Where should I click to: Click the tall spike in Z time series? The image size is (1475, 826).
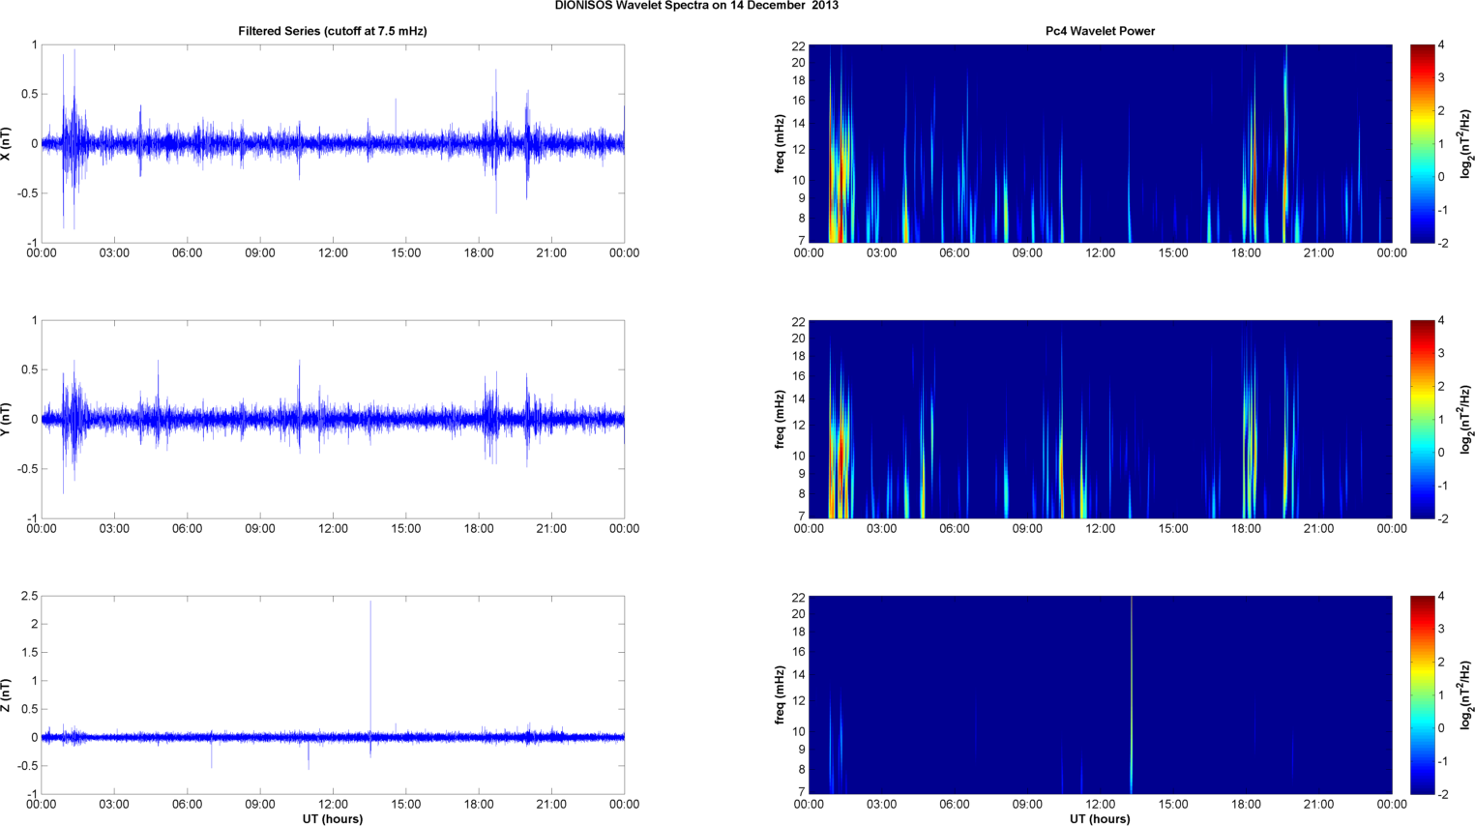pos(370,658)
